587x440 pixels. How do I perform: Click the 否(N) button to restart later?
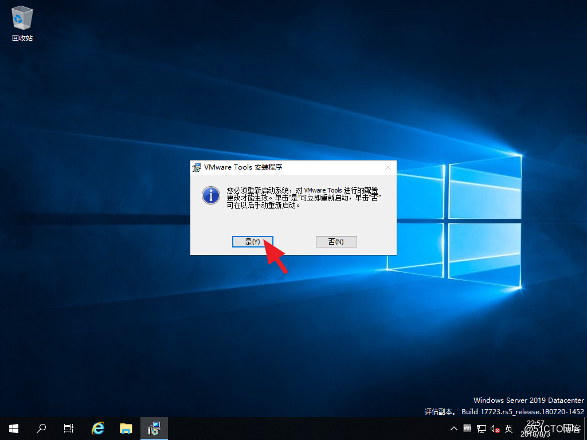pos(336,242)
